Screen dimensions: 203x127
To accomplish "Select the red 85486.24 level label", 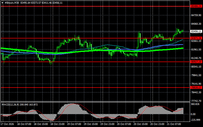I will tap(196, 6).
